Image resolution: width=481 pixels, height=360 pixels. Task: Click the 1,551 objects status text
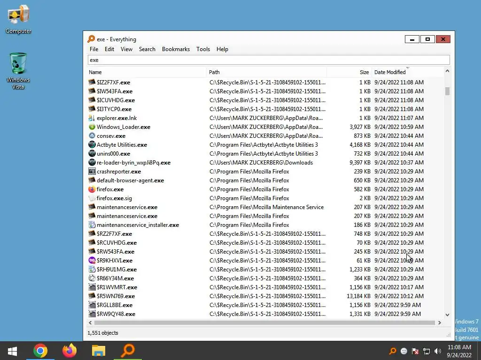tap(103, 333)
